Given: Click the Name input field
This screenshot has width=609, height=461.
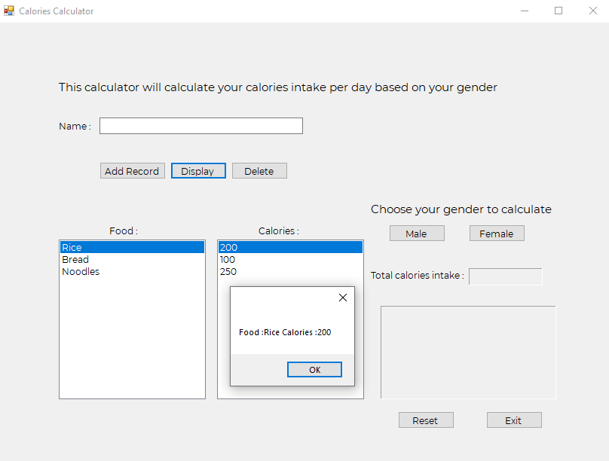Looking at the screenshot, I should pyautogui.click(x=200, y=126).
